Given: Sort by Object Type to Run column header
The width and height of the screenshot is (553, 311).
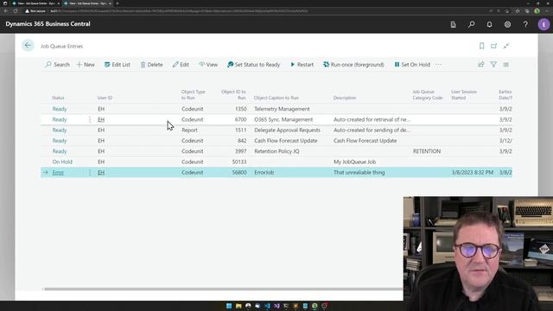Looking at the screenshot, I should pyautogui.click(x=193, y=94).
